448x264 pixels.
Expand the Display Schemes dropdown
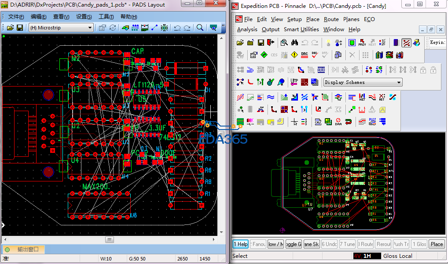tap(399, 82)
